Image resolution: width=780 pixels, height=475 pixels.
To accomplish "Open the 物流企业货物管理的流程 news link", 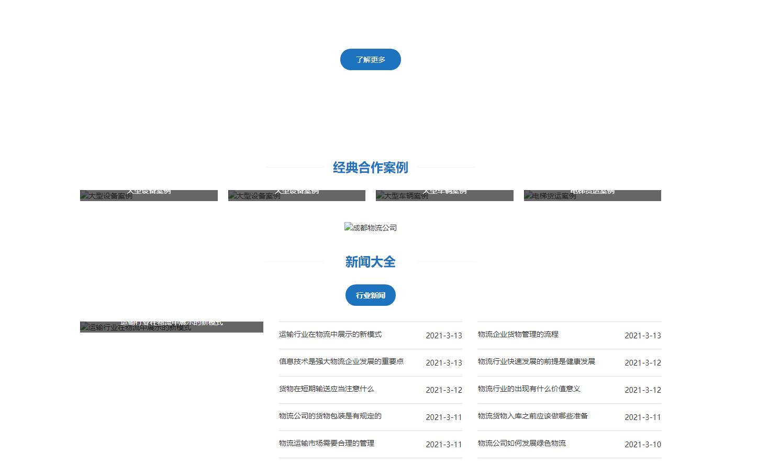I will 518,334.
